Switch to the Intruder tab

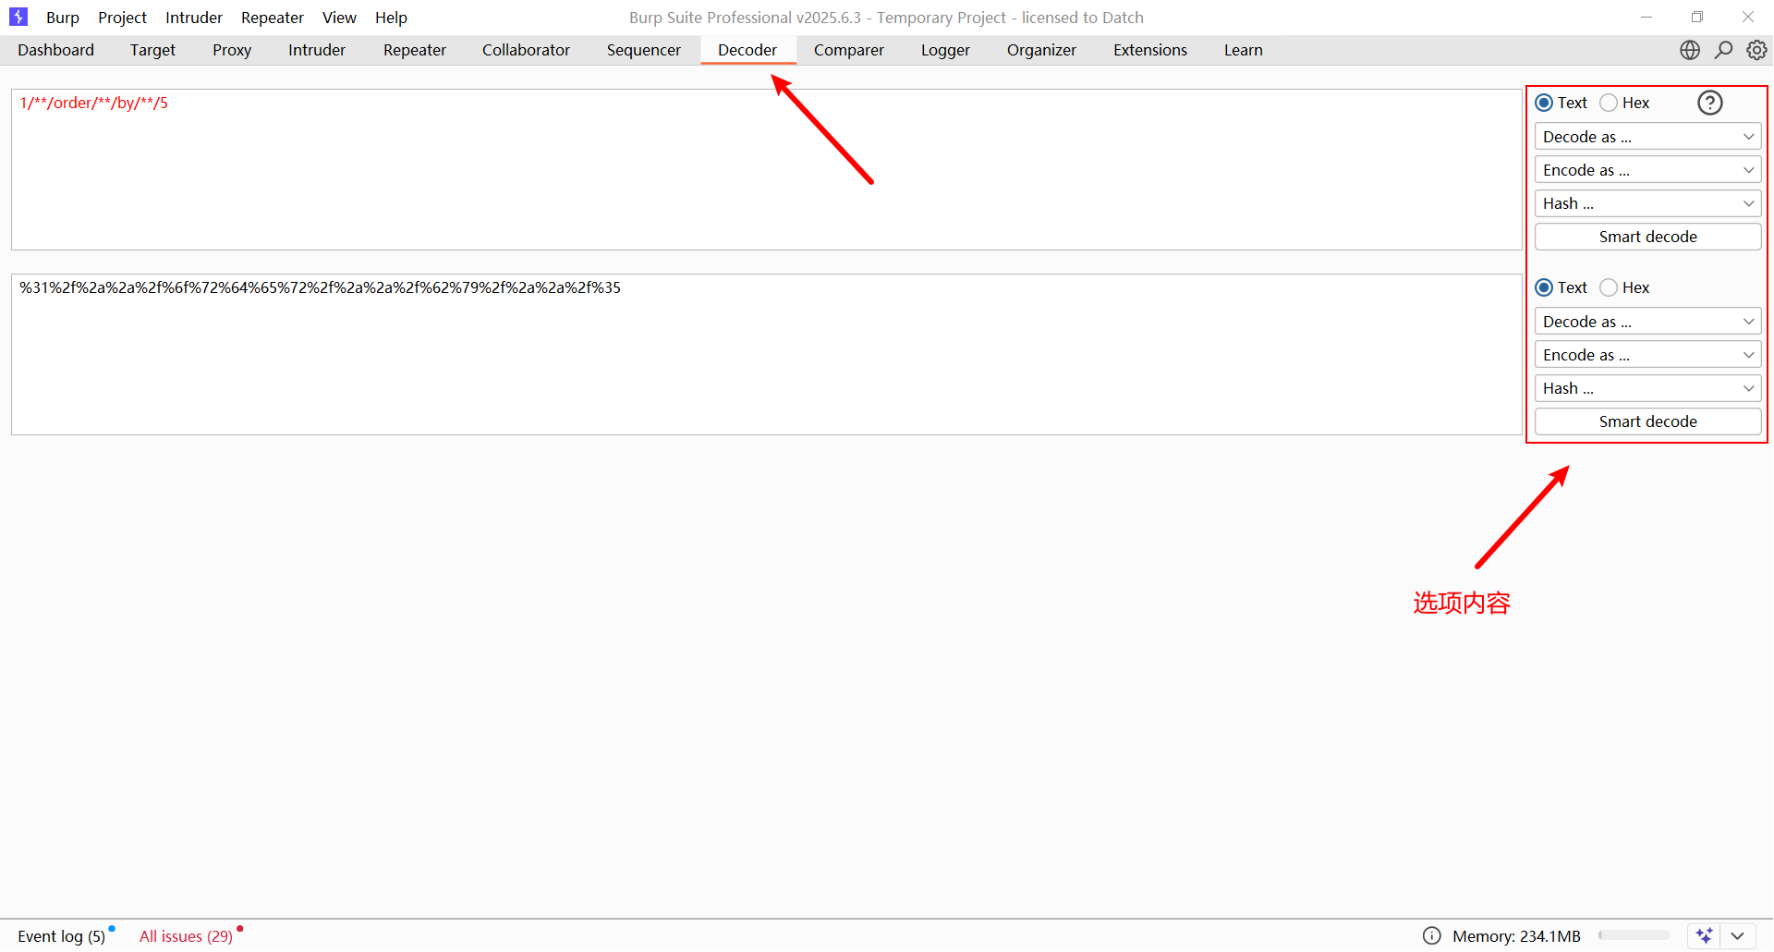[x=317, y=50]
